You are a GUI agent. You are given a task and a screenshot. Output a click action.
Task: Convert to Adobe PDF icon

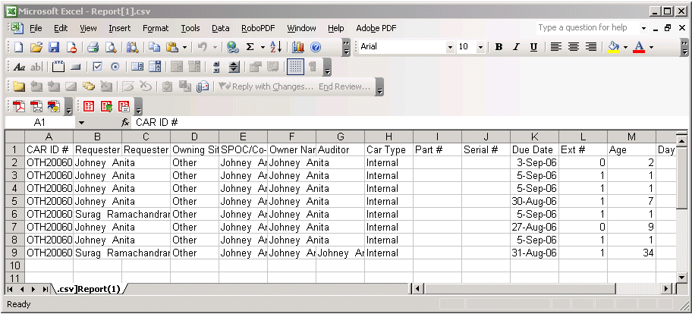(18, 106)
